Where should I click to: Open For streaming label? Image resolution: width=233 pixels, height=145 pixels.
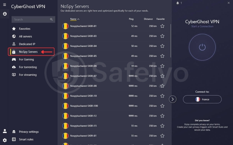pos(28,75)
